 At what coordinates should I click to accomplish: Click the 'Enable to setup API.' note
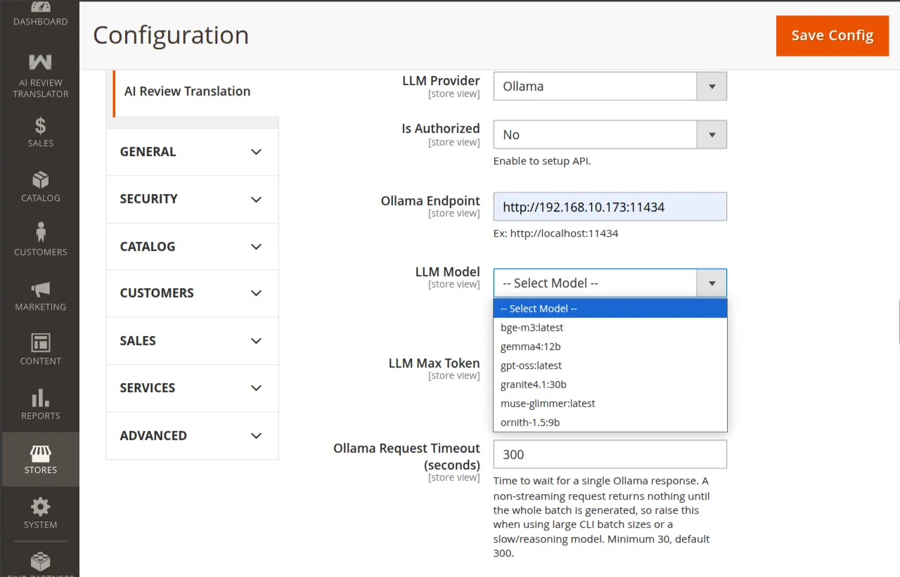[542, 161]
